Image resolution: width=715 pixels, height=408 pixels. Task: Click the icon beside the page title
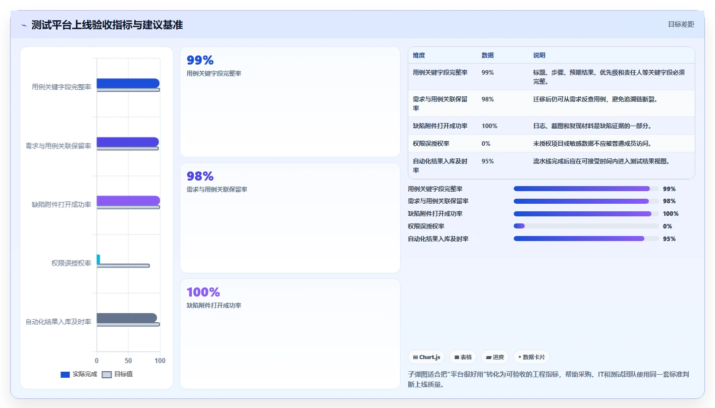24,25
